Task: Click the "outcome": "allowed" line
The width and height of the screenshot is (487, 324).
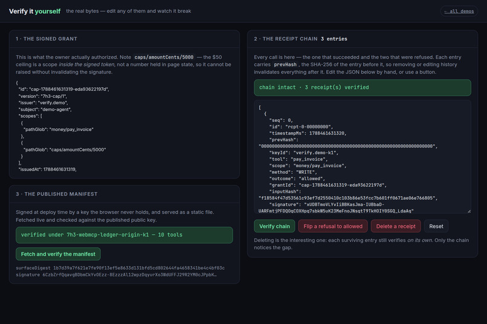Action: pyautogui.click(x=297, y=179)
